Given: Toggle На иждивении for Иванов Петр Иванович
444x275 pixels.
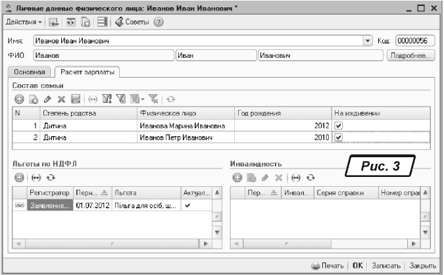Looking at the screenshot, I should click(338, 137).
